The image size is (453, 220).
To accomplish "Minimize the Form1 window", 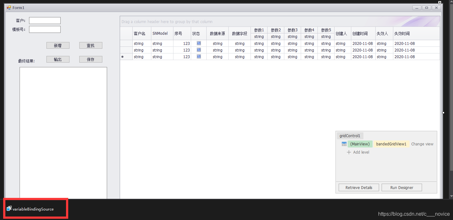I will tap(417, 8).
